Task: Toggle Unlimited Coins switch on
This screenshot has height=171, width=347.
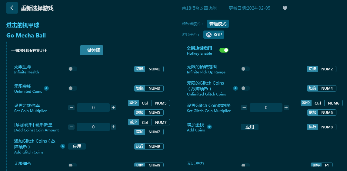Action: 72,88
